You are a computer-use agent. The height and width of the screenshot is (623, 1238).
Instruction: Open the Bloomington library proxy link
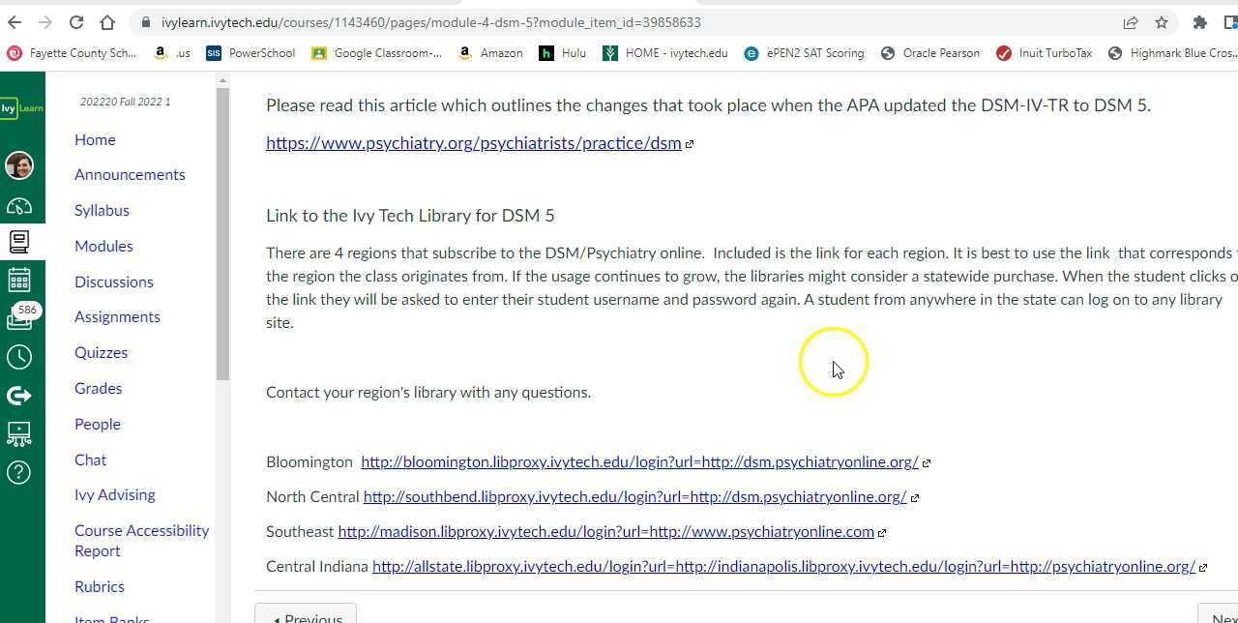(x=640, y=461)
